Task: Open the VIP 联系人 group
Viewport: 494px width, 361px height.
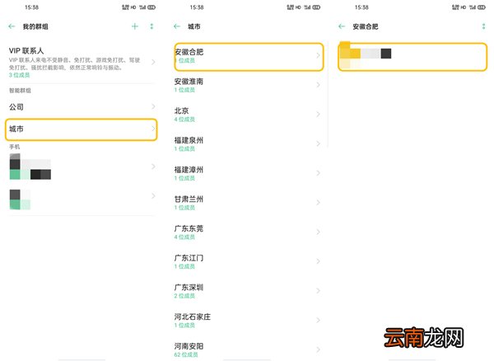Action: (82, 62)
